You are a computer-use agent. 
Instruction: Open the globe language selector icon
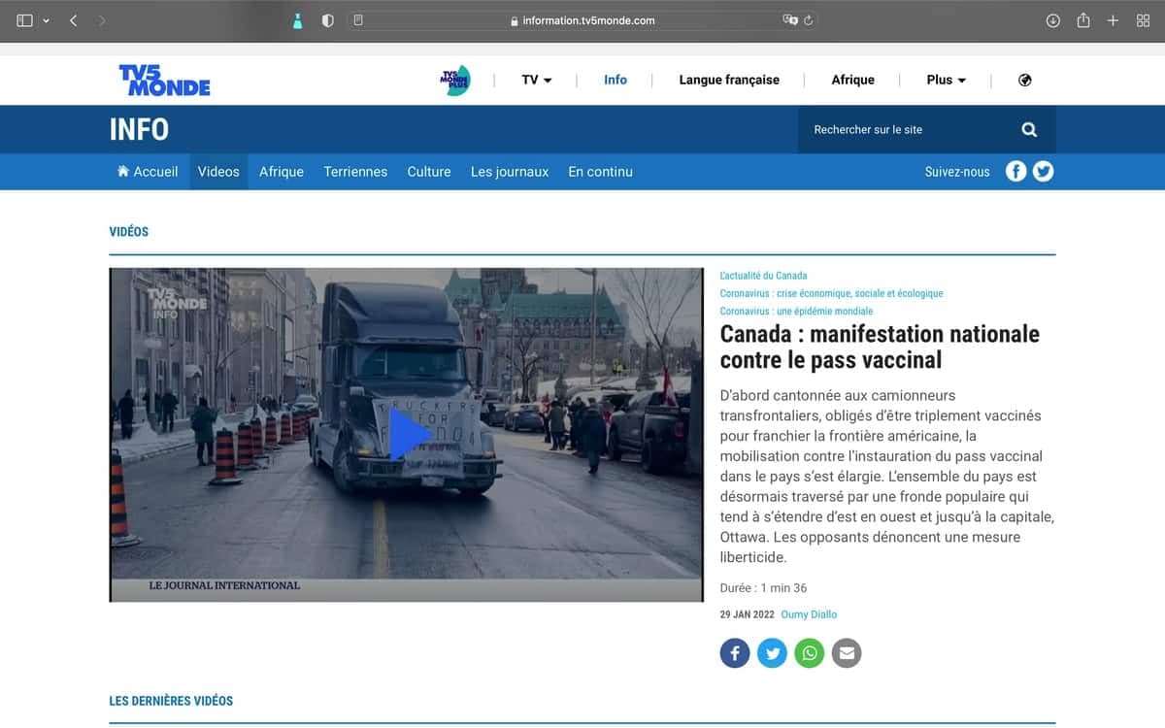point(1024,81)
